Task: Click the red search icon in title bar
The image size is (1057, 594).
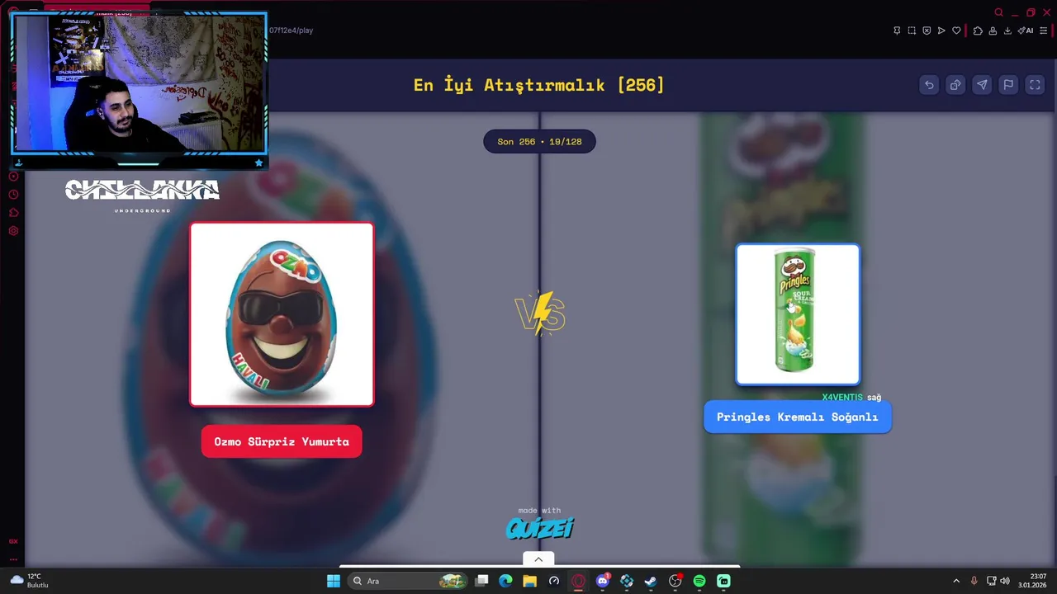Action: point(999,12)
